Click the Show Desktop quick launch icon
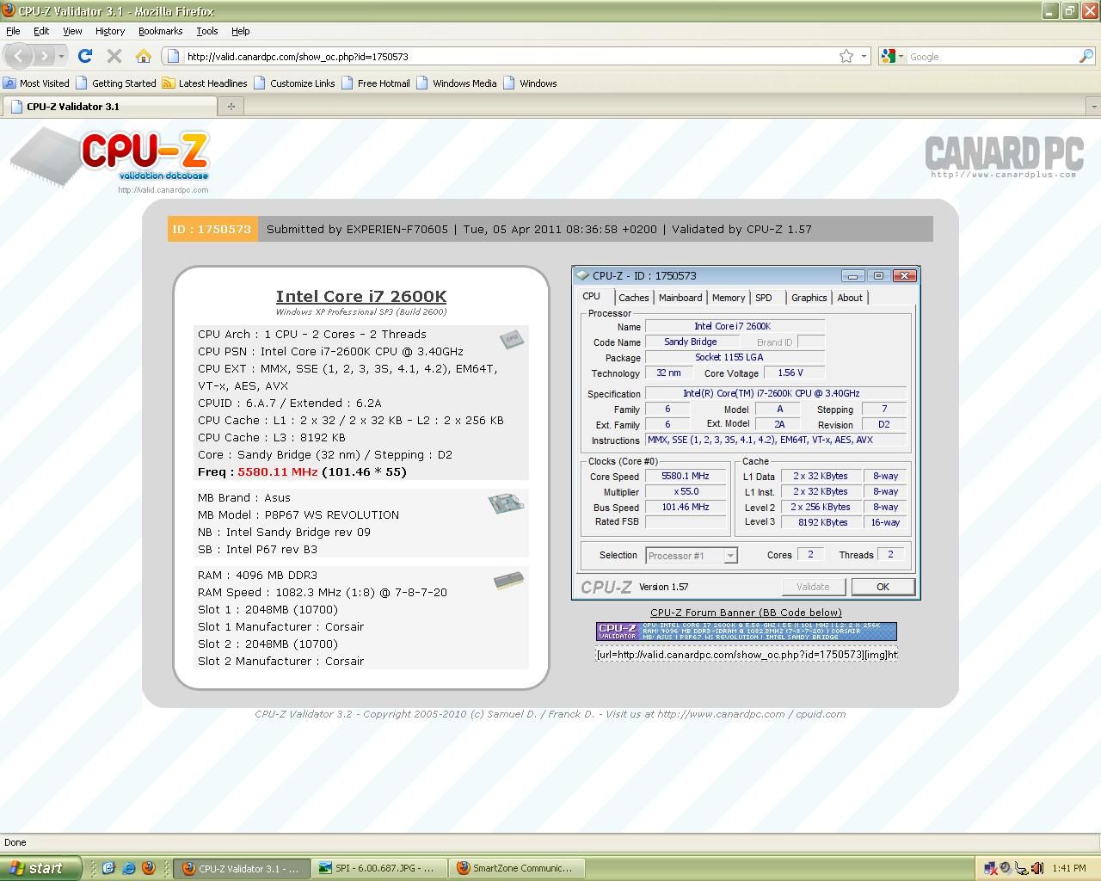Screen dimensions: 1101x881 [108, 868]
